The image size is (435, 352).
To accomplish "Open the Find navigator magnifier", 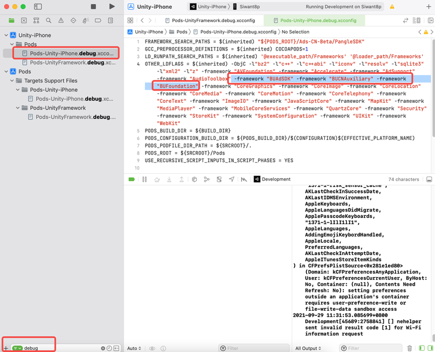I will (x=49, y=20).
